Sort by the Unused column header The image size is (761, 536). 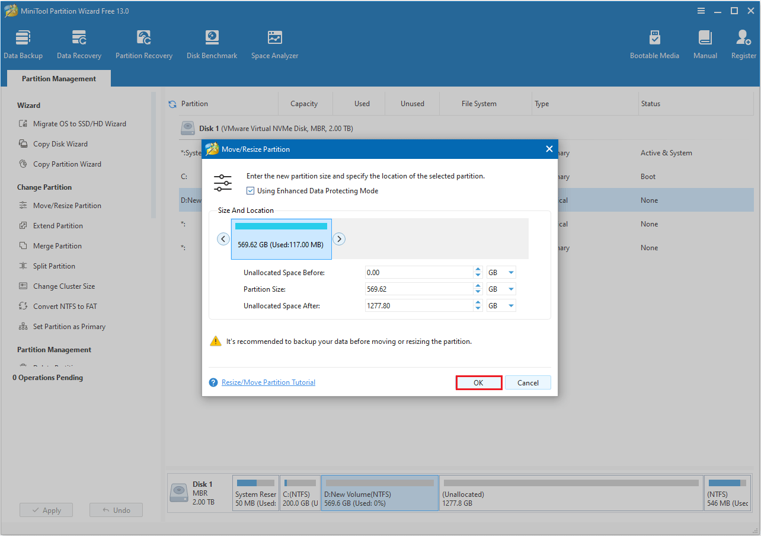coord(413,104)
